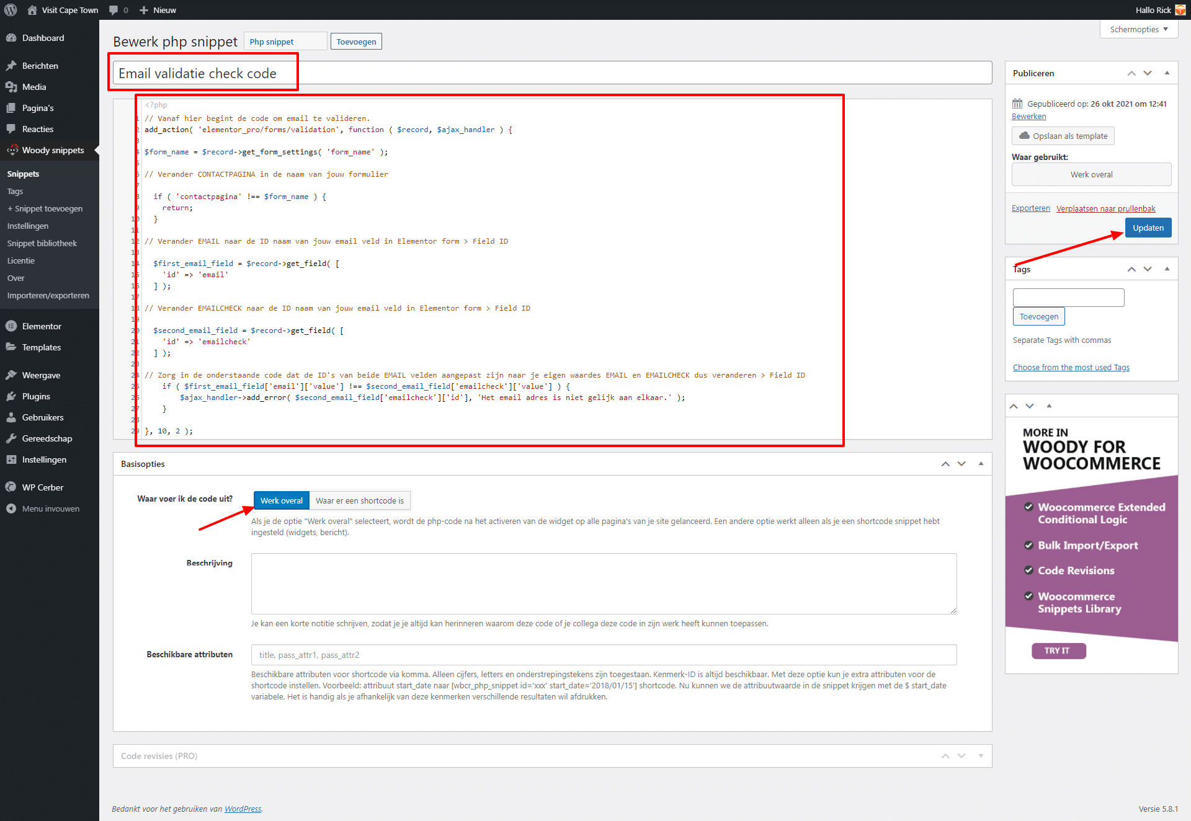Screen dimensions: 1191x821
Task: Collapse the Publiceren panel with triangle
Action: pyautogui.click(x=1167, y=73)
